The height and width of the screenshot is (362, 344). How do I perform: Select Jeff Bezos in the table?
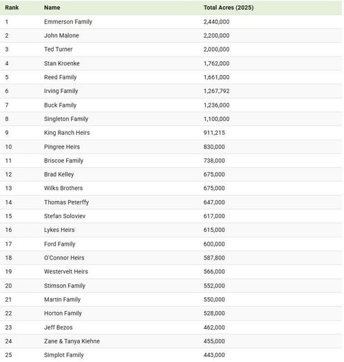[58, 328]
